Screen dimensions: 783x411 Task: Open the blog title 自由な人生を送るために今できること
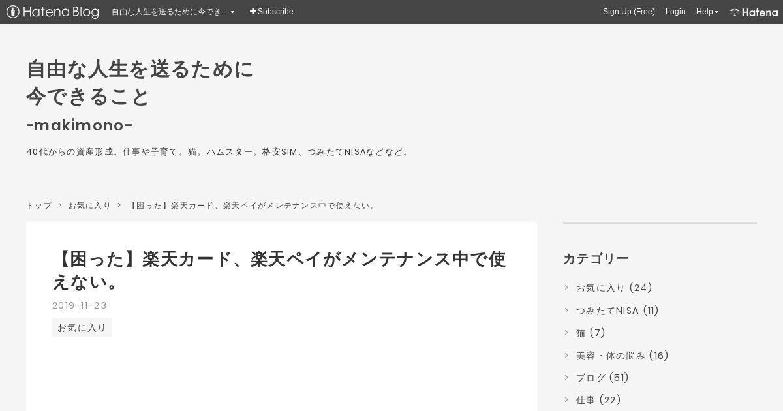140,83
